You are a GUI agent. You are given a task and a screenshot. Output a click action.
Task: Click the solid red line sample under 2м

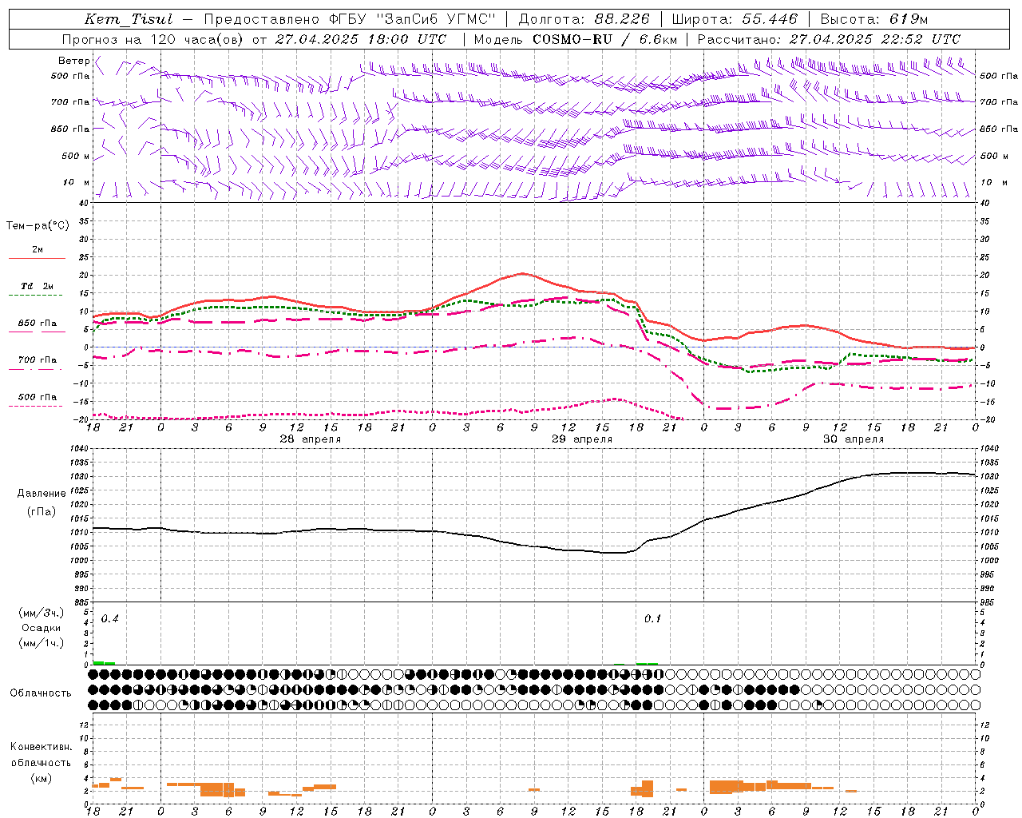pyautogui.click(x=37, y=258)
